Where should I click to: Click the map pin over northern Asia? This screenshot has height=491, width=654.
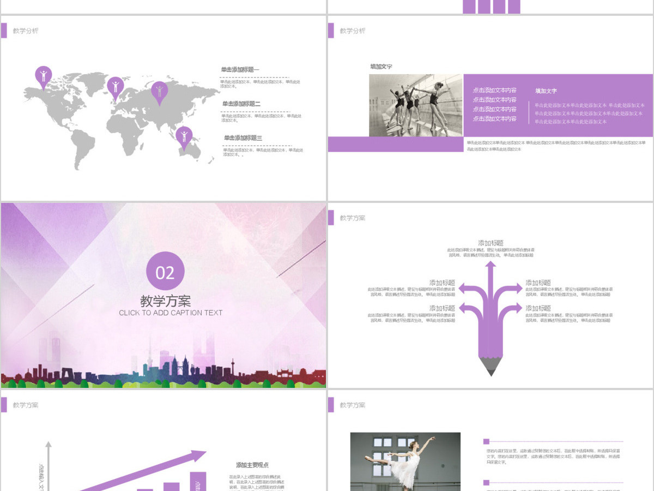(x=159, y=93)
